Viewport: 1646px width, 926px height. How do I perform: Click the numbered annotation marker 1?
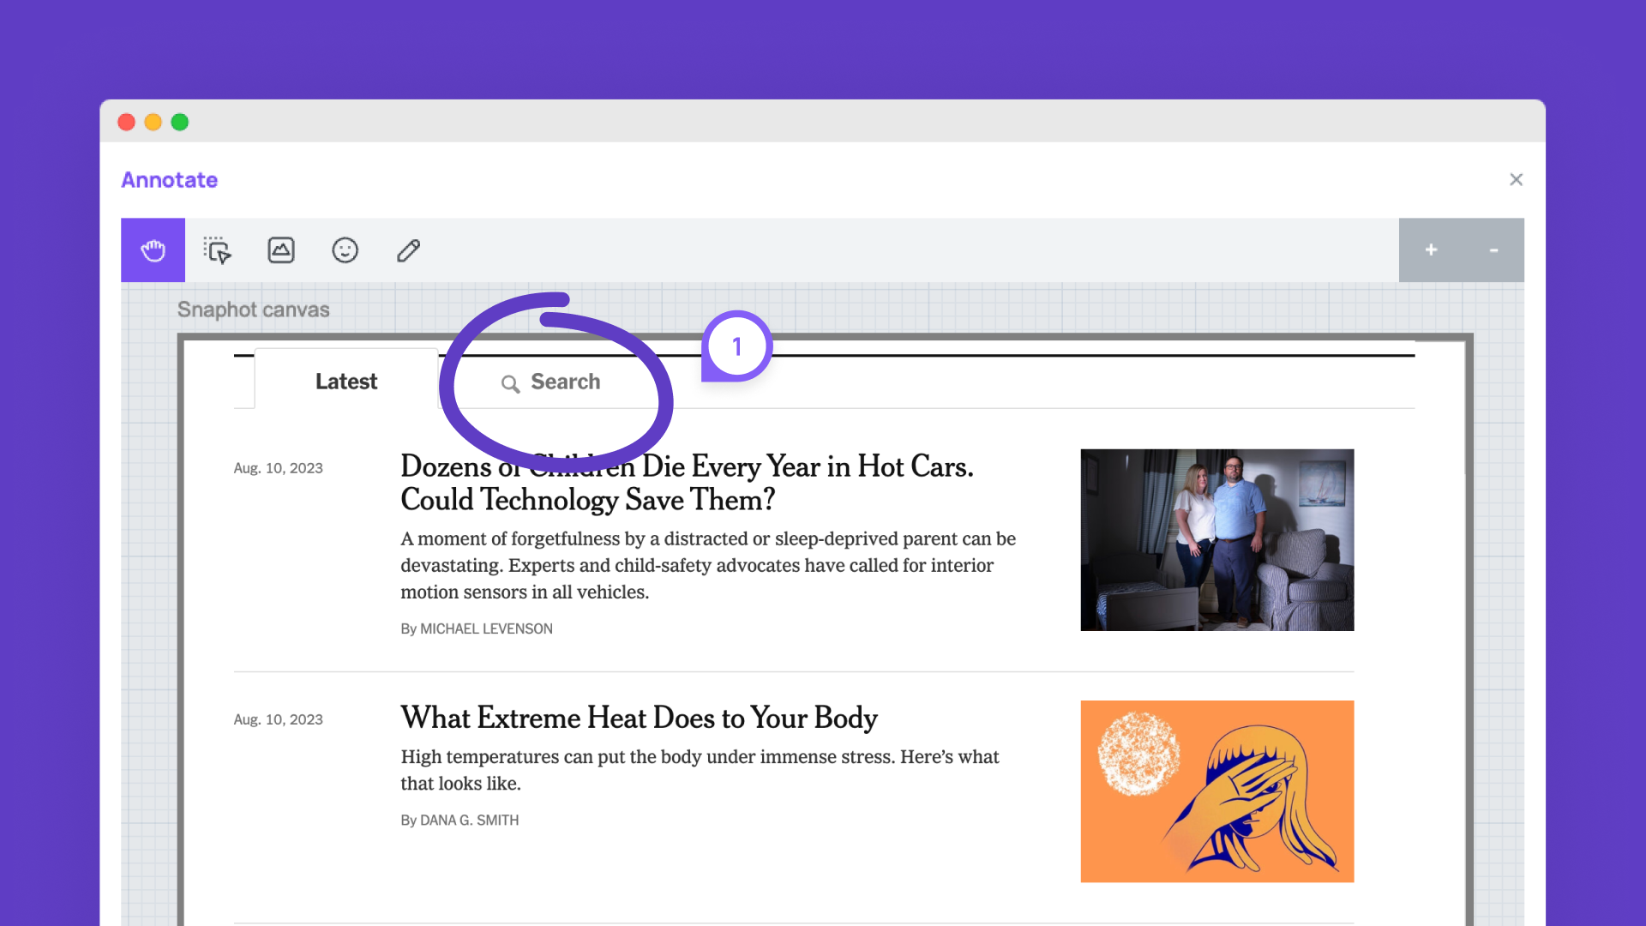point(736,346)
